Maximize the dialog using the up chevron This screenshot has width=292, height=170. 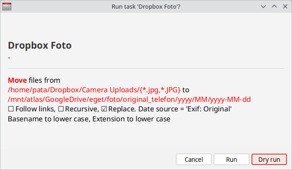click(274, 6)
